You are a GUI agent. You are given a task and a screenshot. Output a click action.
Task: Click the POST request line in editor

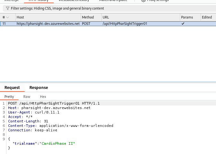[54, 103]
